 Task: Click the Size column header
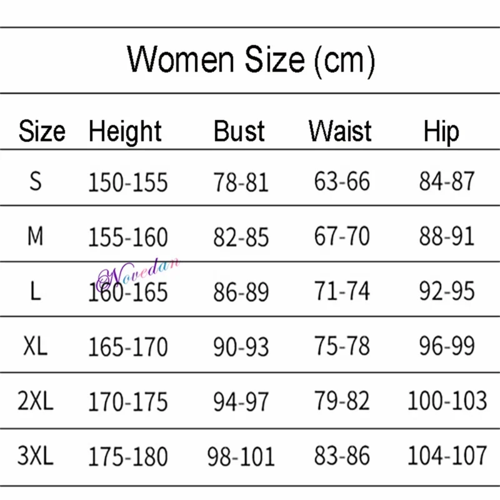coord(42,132)
